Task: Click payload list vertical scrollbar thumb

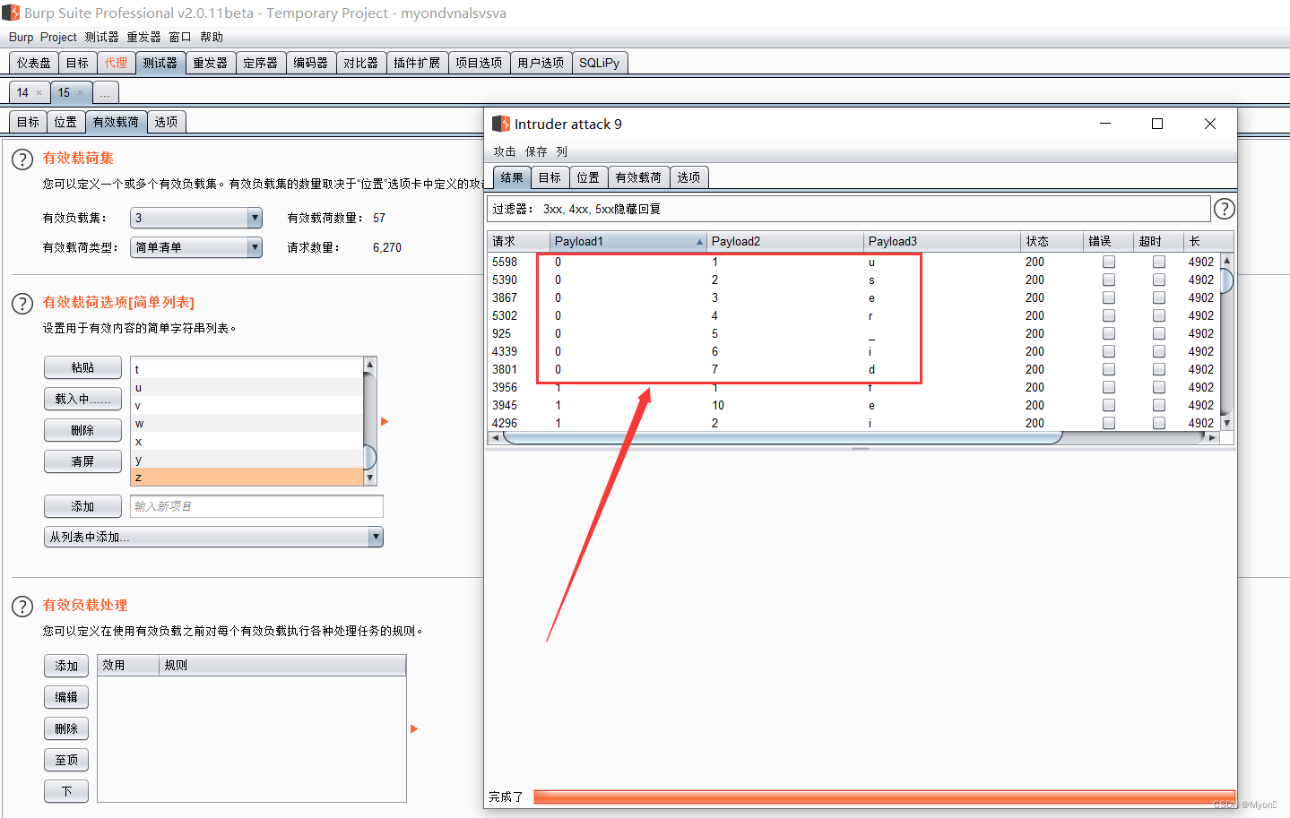Action: (370, 457)
